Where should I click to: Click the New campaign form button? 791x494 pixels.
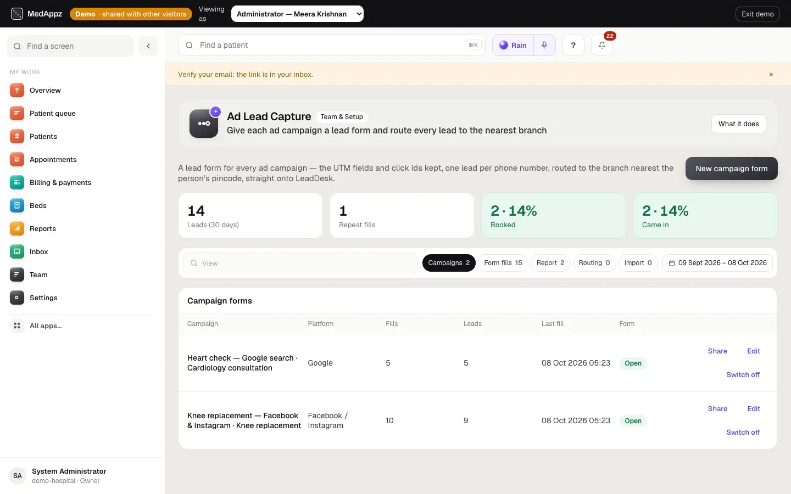click(x=732, y=169)
